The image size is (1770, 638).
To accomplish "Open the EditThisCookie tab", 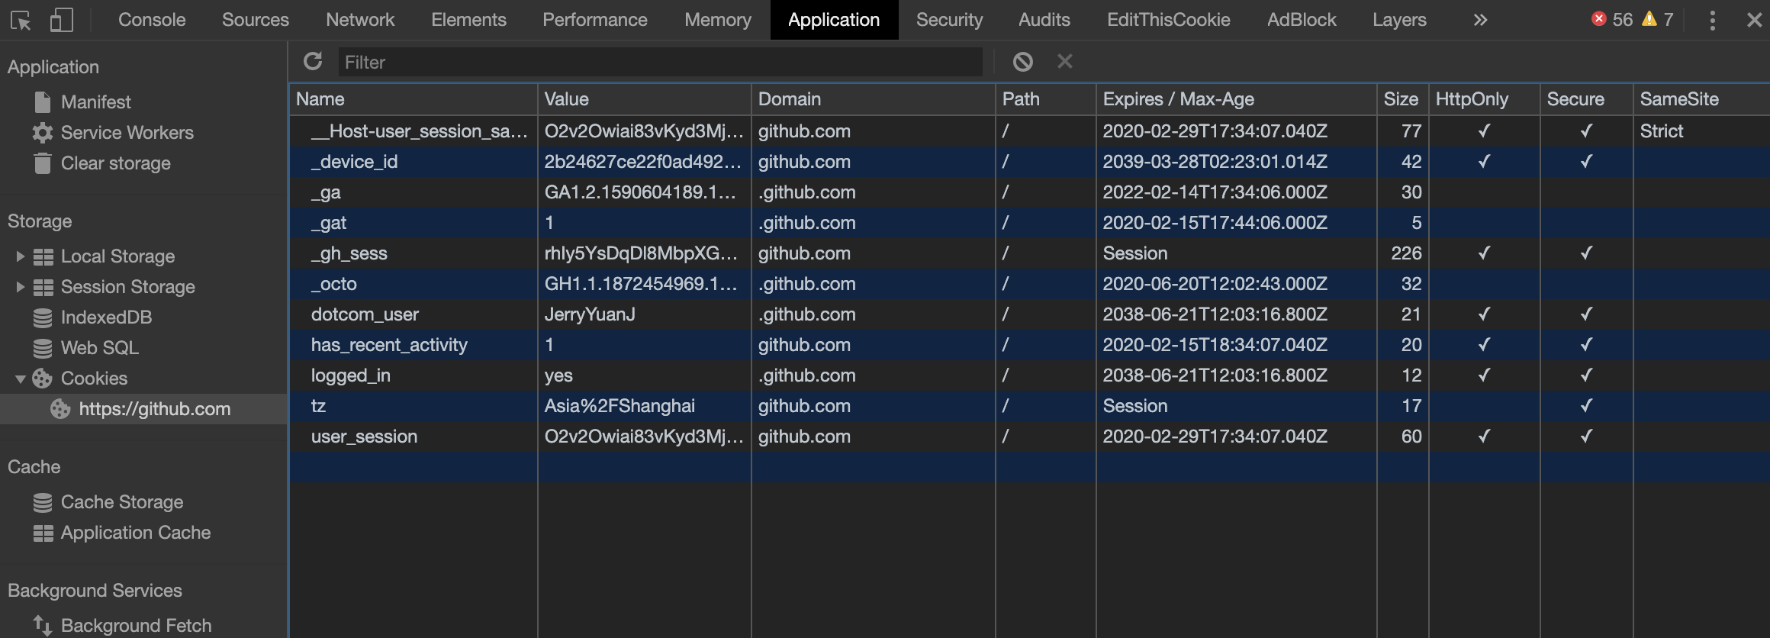I will (1168, 20).
